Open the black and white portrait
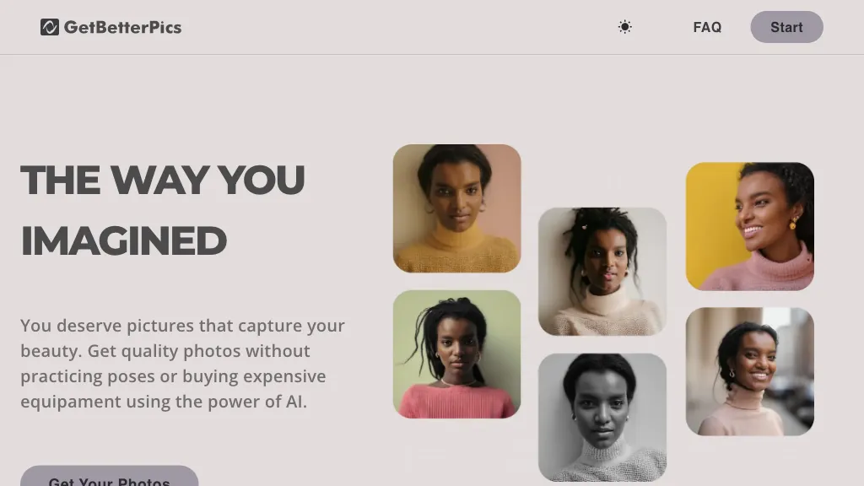864x486 pixels. [602, 418]
